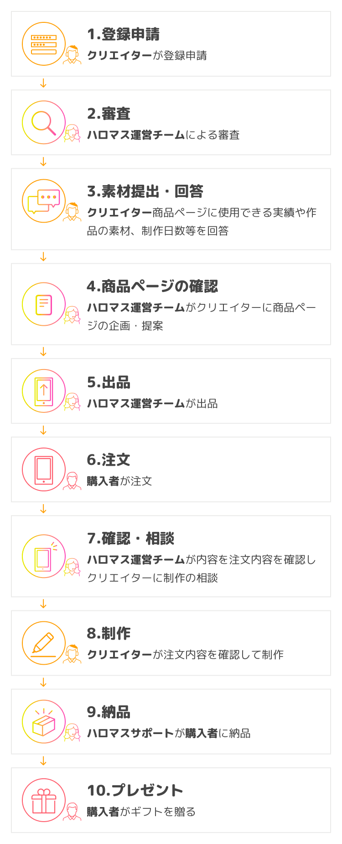Select the gift box icon in step 10
Screen dimensions: 342x844
[44, 800]
